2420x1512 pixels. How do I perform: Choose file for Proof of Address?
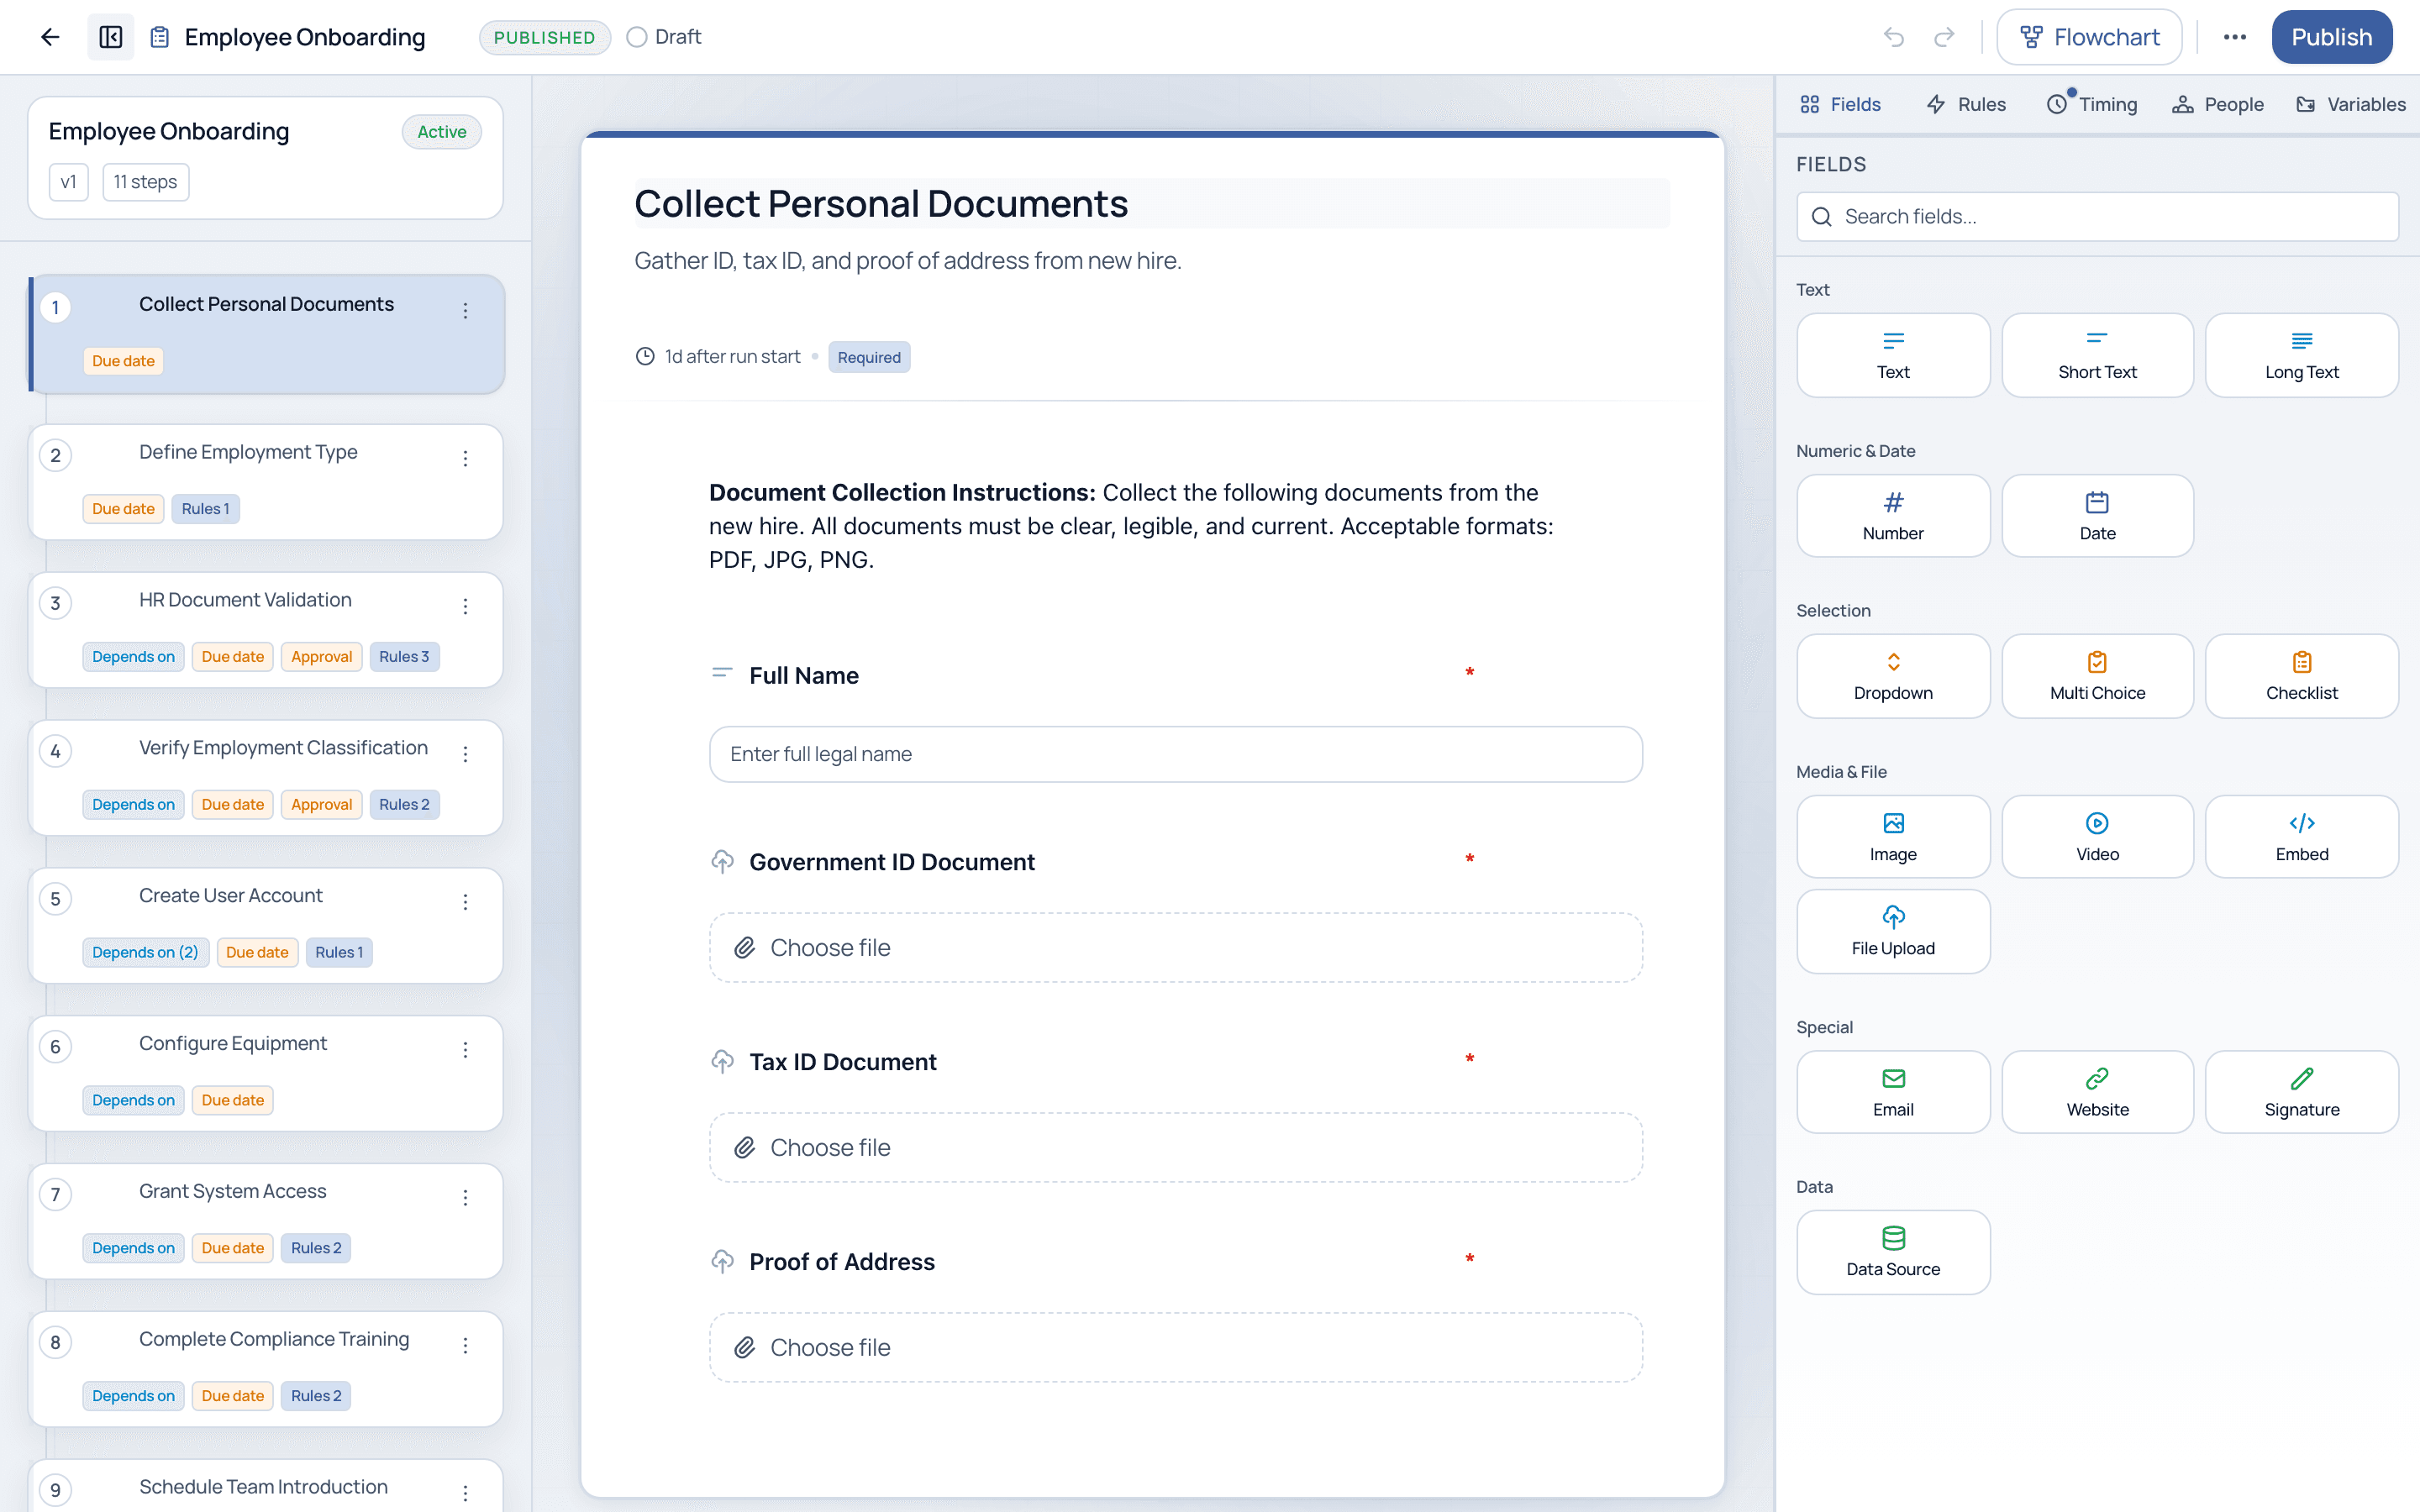click(x=1175, y=1347)
